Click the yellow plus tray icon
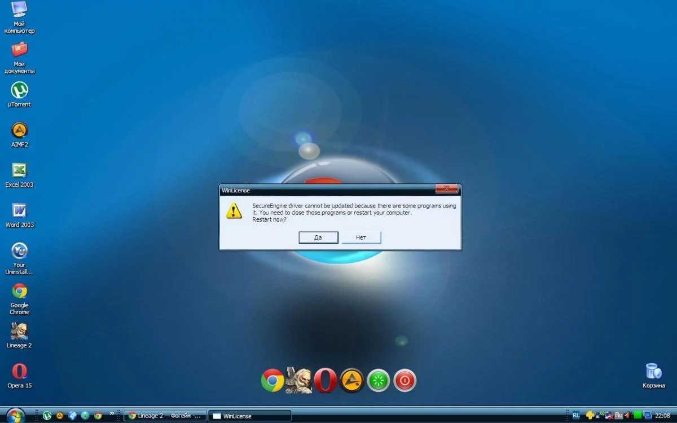The height and width of the screenshot is (423, 677). [x=590, y=415]
